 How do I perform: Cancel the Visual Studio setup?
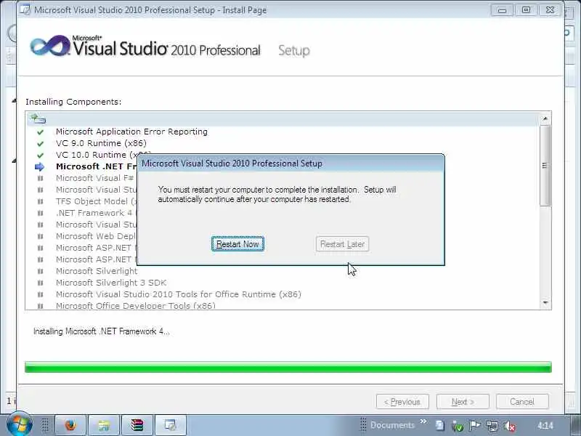pos(522,402)
